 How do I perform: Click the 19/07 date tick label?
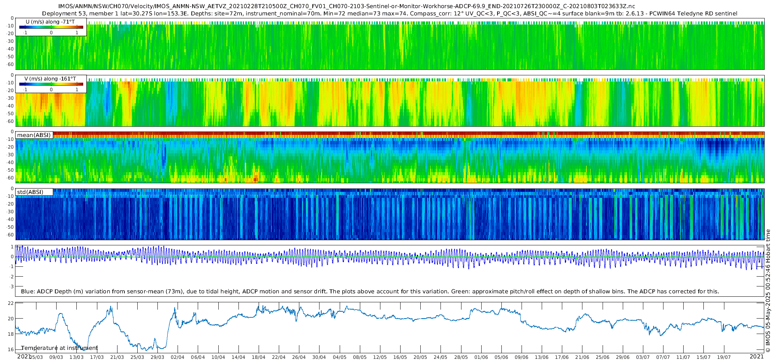click(x=724, y=357)
